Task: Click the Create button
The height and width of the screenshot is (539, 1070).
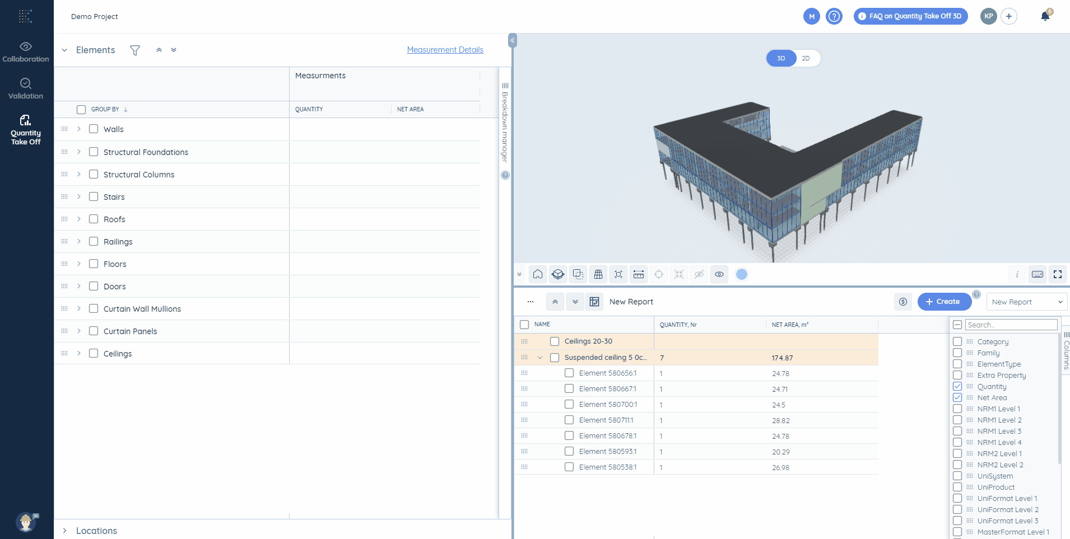Action: (x=945, y=302)
